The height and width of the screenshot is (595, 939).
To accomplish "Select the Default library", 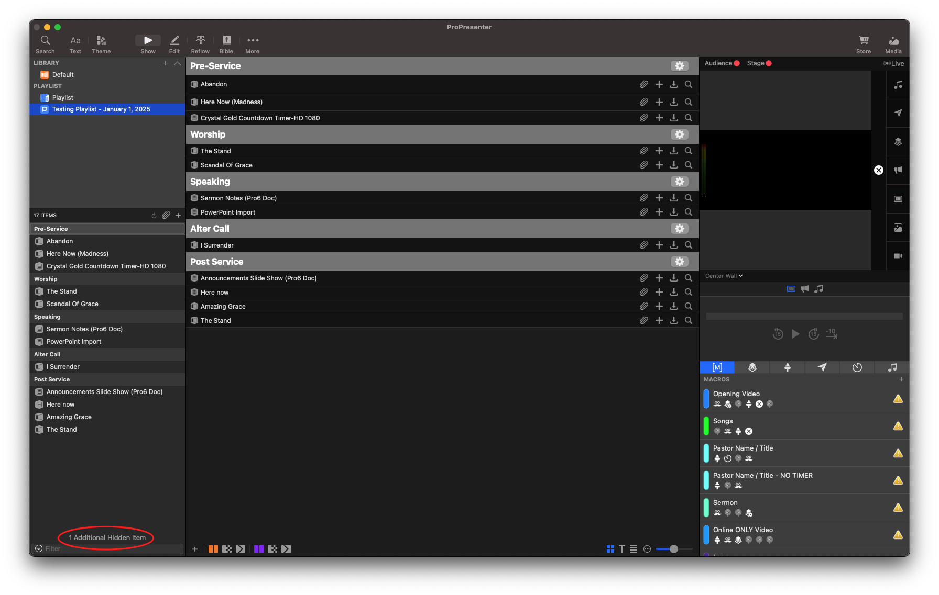I will tap(63, 75).
